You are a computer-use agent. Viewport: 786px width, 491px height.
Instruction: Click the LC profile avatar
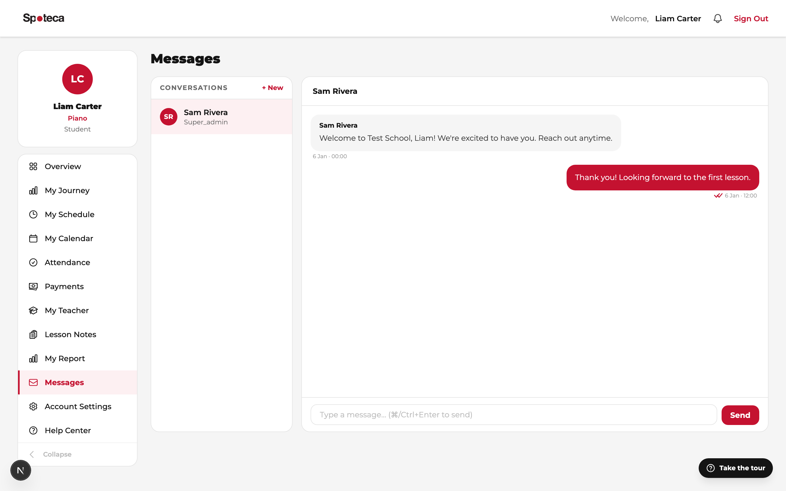point(77,79)
